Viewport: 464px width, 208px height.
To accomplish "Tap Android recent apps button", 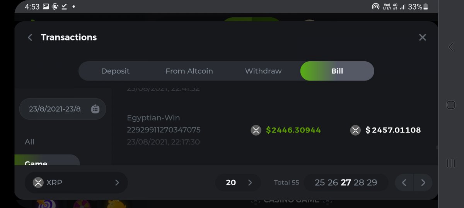I will pyautogui.click(x=451, y=163).
